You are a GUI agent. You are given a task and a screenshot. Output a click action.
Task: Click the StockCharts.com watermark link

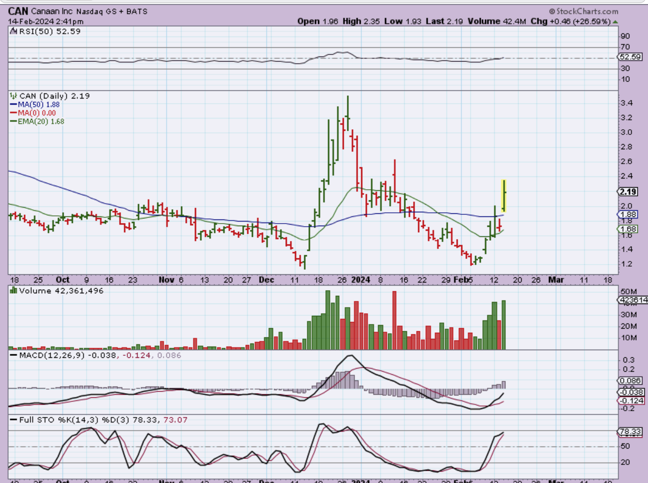583,11
